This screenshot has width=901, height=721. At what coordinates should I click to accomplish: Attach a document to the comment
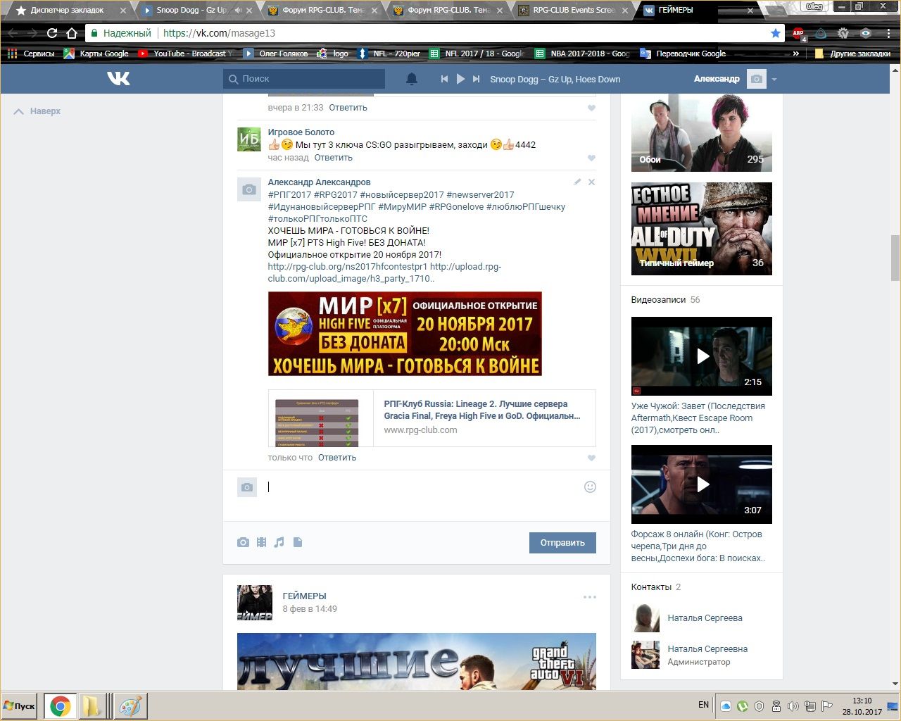[298, 542]
